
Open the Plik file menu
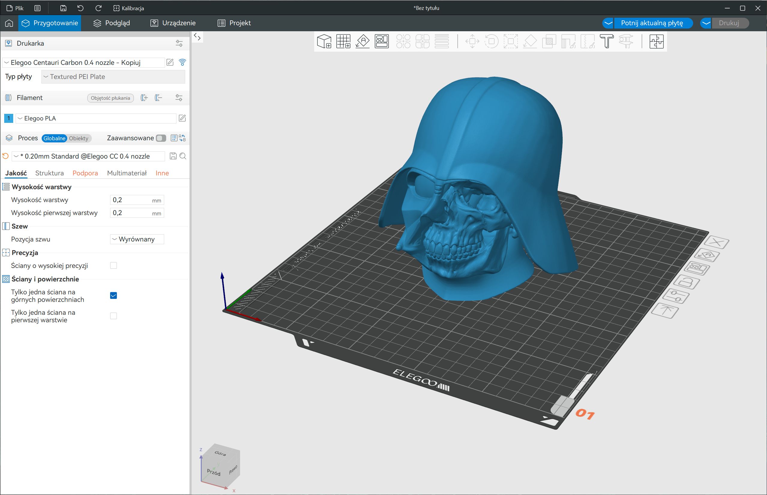point(15,8)
